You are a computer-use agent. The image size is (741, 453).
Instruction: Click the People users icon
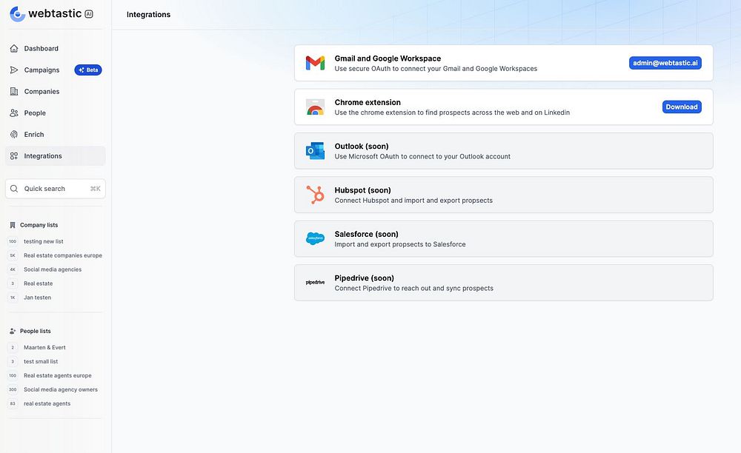pyautogui.click(x=14, y=113)
